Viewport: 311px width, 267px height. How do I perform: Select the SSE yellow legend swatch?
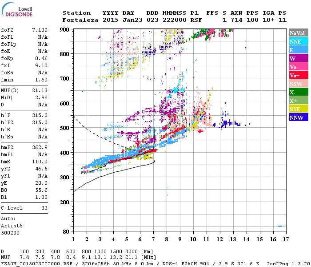pos(299,109)
